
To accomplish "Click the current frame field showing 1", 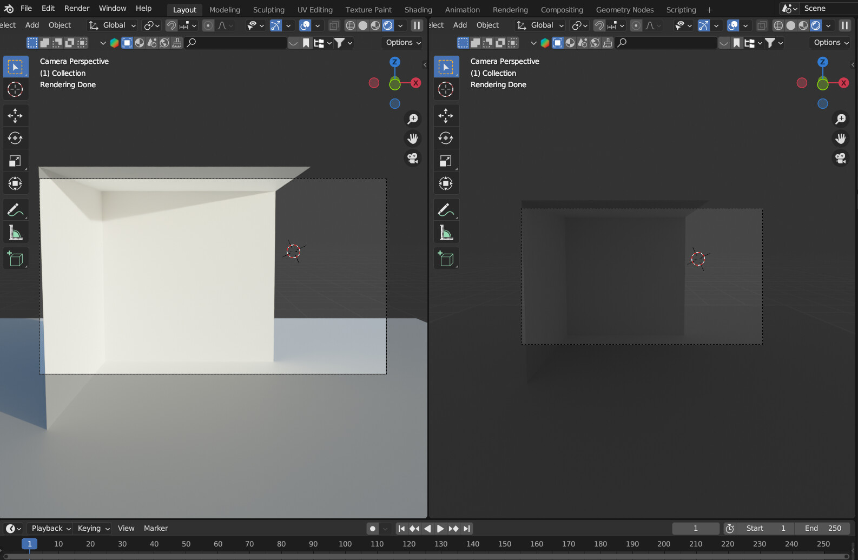I will tap(696, 529).
